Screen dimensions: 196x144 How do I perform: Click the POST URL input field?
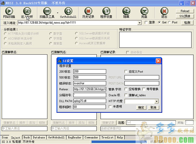pyautogui.click(x=142, y=77)
